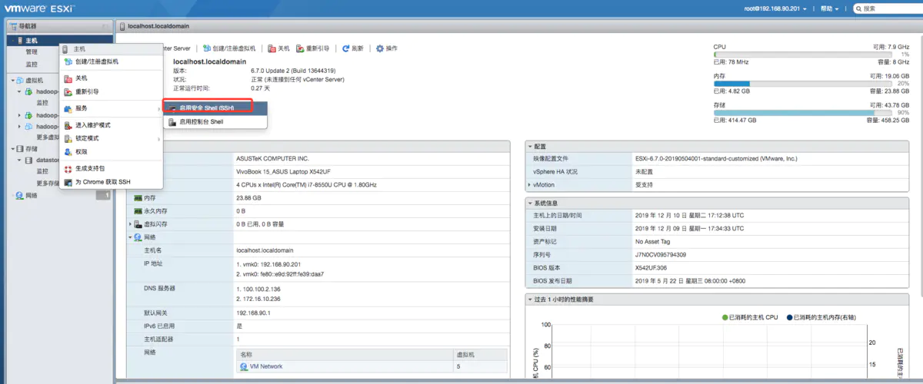The image size is (923, 384).
Task: Open the root@192.168.90.201 user dropdown
Action: pos(777,8)
